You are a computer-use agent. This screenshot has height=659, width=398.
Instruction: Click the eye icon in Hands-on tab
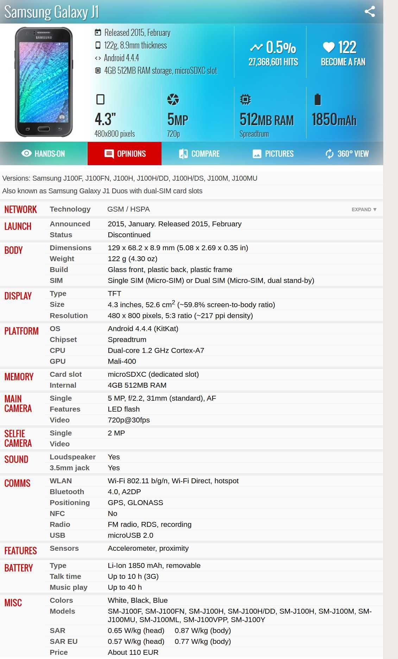pyautogui.click(x=26, y=153)
